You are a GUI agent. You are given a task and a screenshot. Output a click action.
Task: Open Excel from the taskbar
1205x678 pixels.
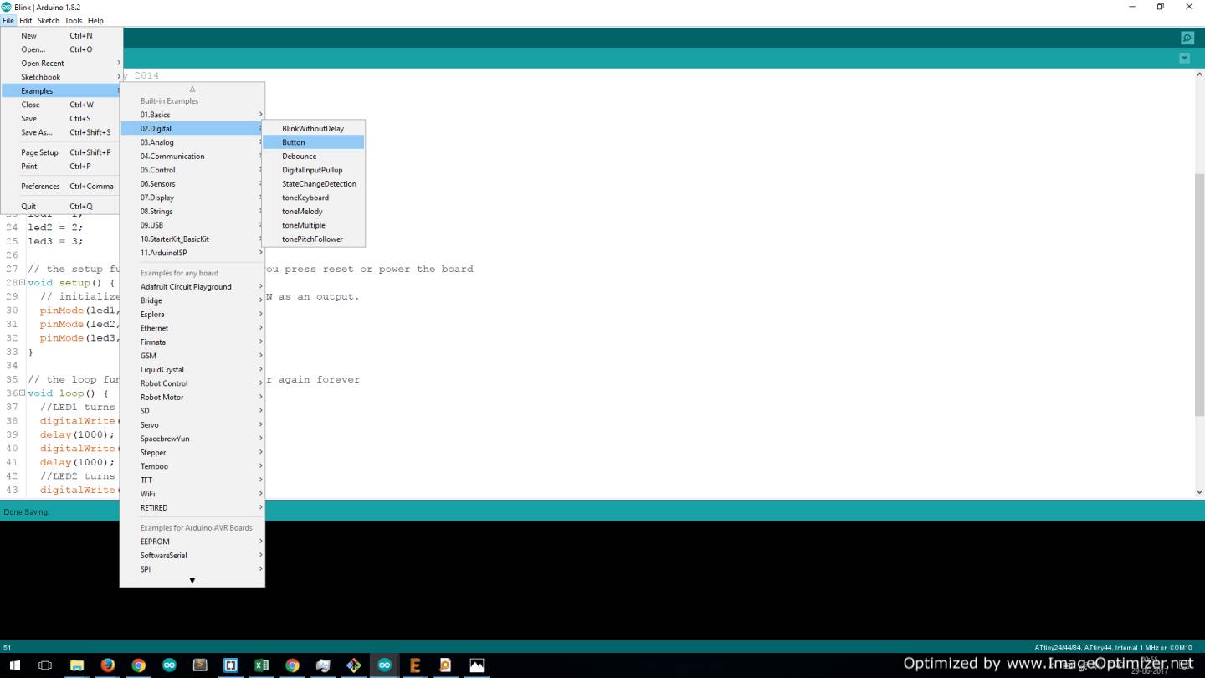[x=261, y=665]
